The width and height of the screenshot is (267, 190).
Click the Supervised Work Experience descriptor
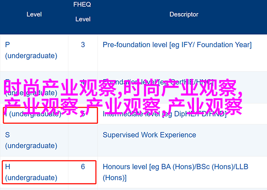pos(150,135)
